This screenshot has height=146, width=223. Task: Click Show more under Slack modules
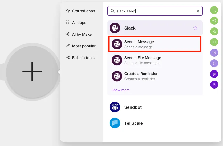click(120, 90)
